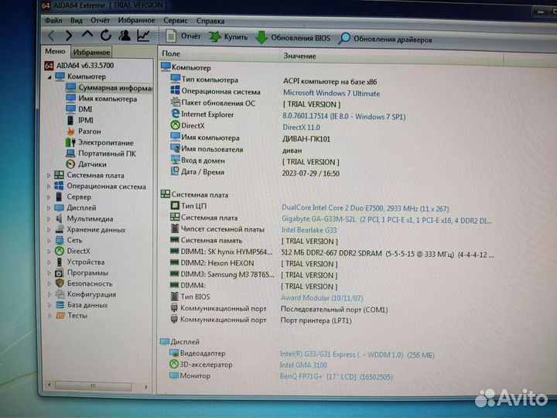Open the Intel Core 2 Duo E7500 link

[x=365, y=209]
